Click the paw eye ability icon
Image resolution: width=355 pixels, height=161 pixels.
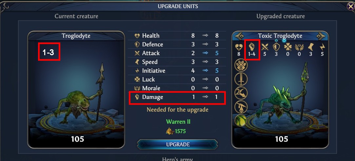241,65
